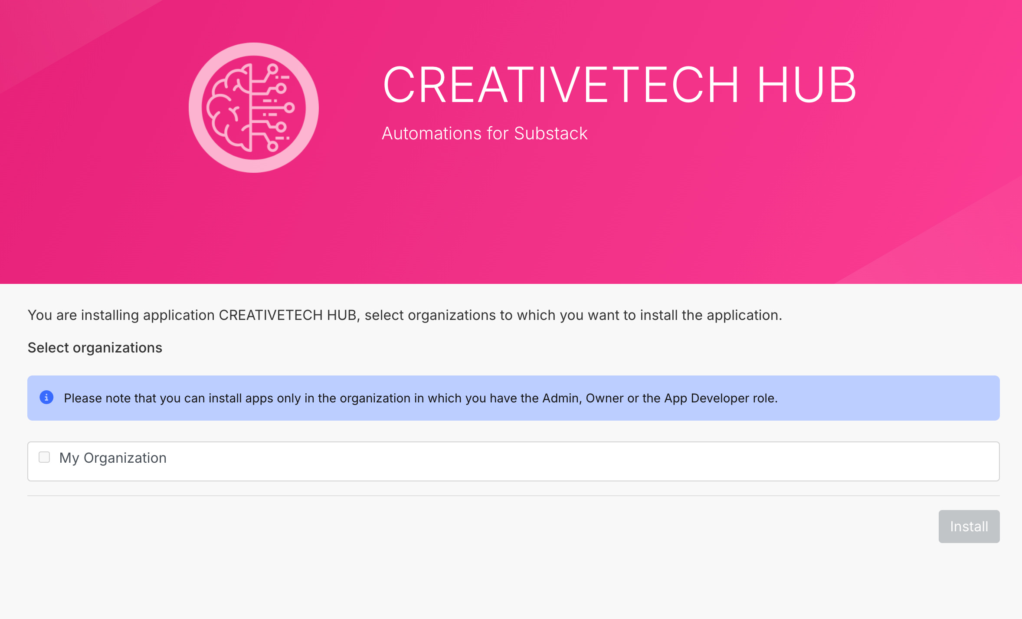Image resolution: width=1022 pixels, height=619 pixels.
Task: Click Admin, Owner words in notice
Action: pyautogui.click(x=583, y=398)
